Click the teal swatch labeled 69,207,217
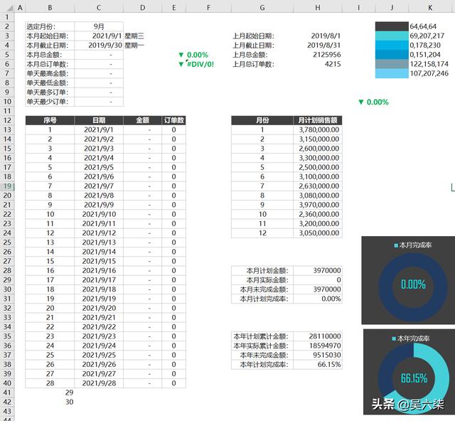Viewport: 455px width, 421px height. pyautogui.click(x=391, y=36)
